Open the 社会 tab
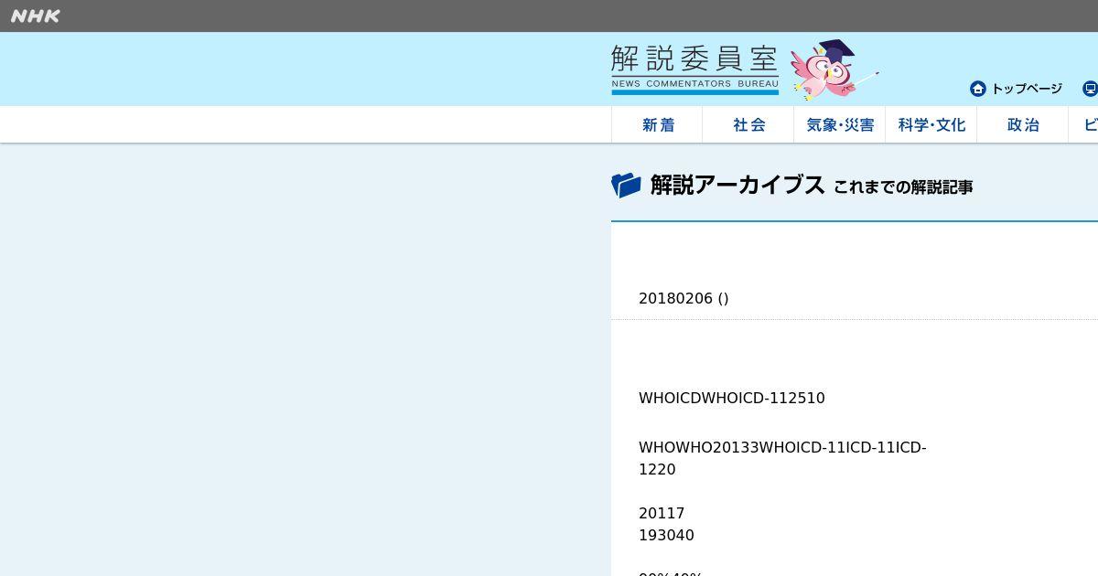The height and width of the screenshot is (576, 1098). click(x=748, y=124)
